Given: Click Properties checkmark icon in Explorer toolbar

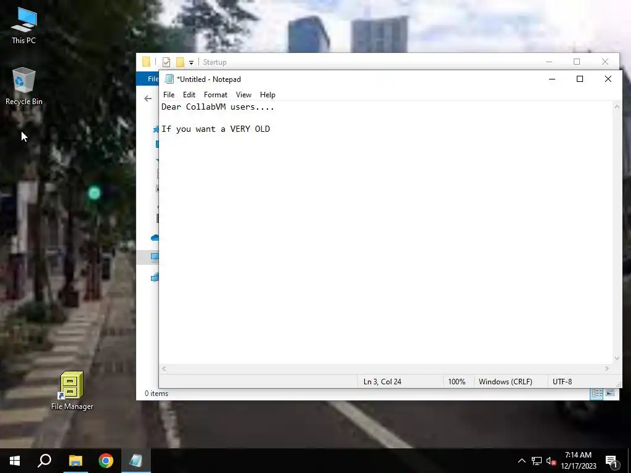Looking at the screenshot, I should point(166,62).
